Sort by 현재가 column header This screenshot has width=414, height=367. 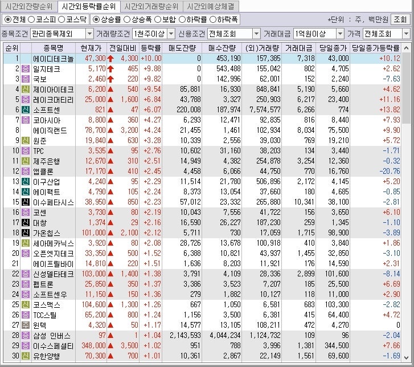coord(91,48)
